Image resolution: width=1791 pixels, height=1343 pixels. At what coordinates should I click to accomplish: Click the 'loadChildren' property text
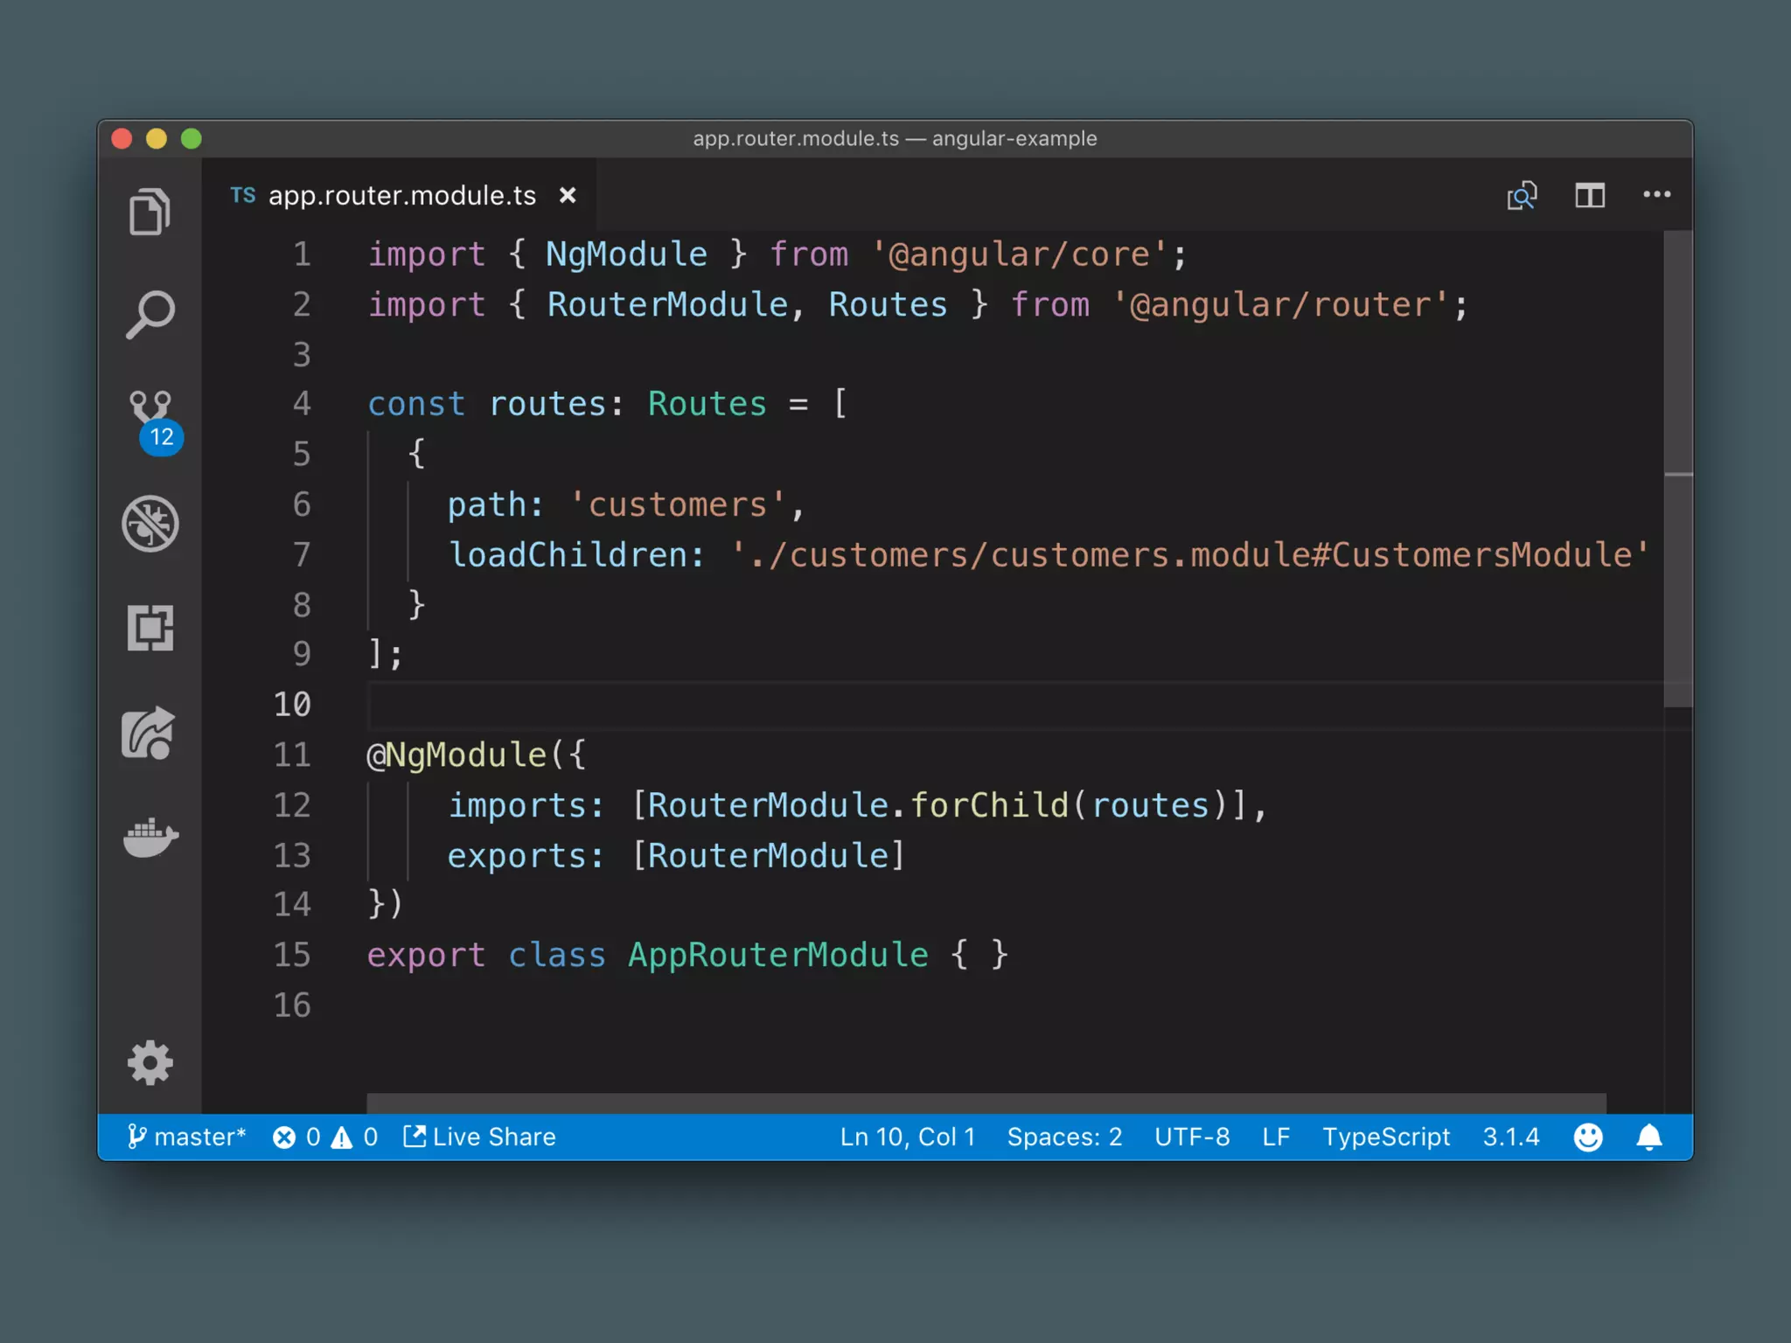[x=568, y=554]
